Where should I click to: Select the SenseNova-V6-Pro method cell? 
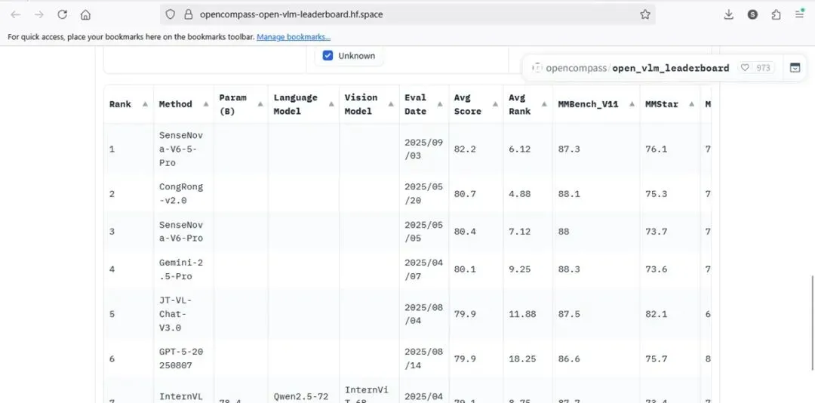[183, 232]
